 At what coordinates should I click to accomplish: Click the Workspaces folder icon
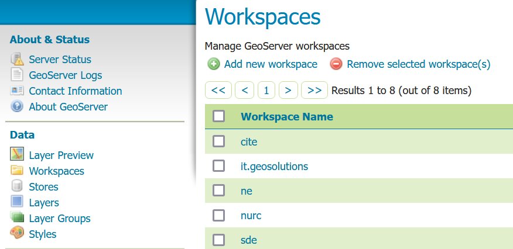pyautogui.click(x=16, y=170)
